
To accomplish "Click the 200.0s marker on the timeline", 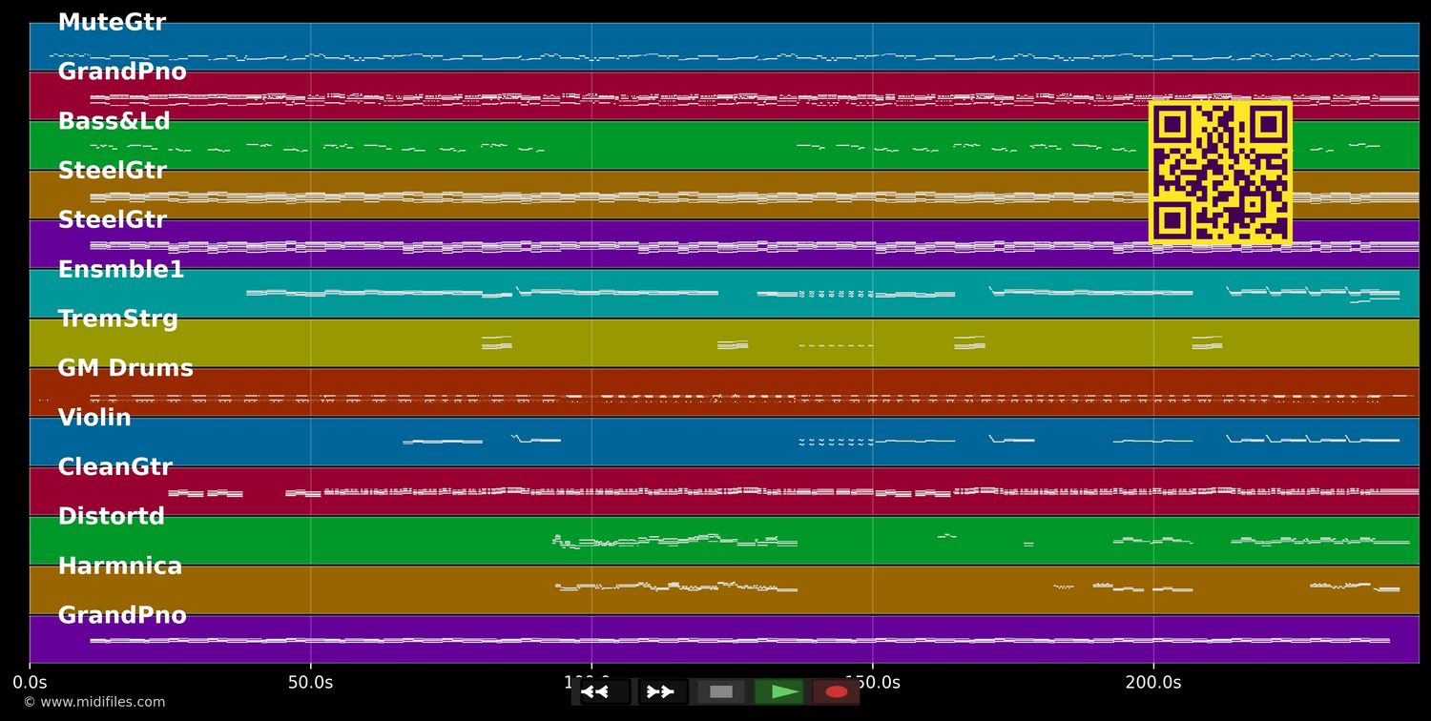I will (1153, 682).
